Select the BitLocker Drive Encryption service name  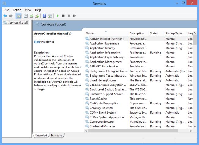pos(108,85)
